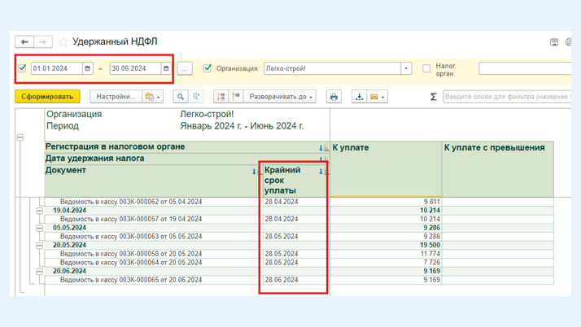
Task: Open calendar picker for end date 30.06.2024
Action: coord(166,68)
